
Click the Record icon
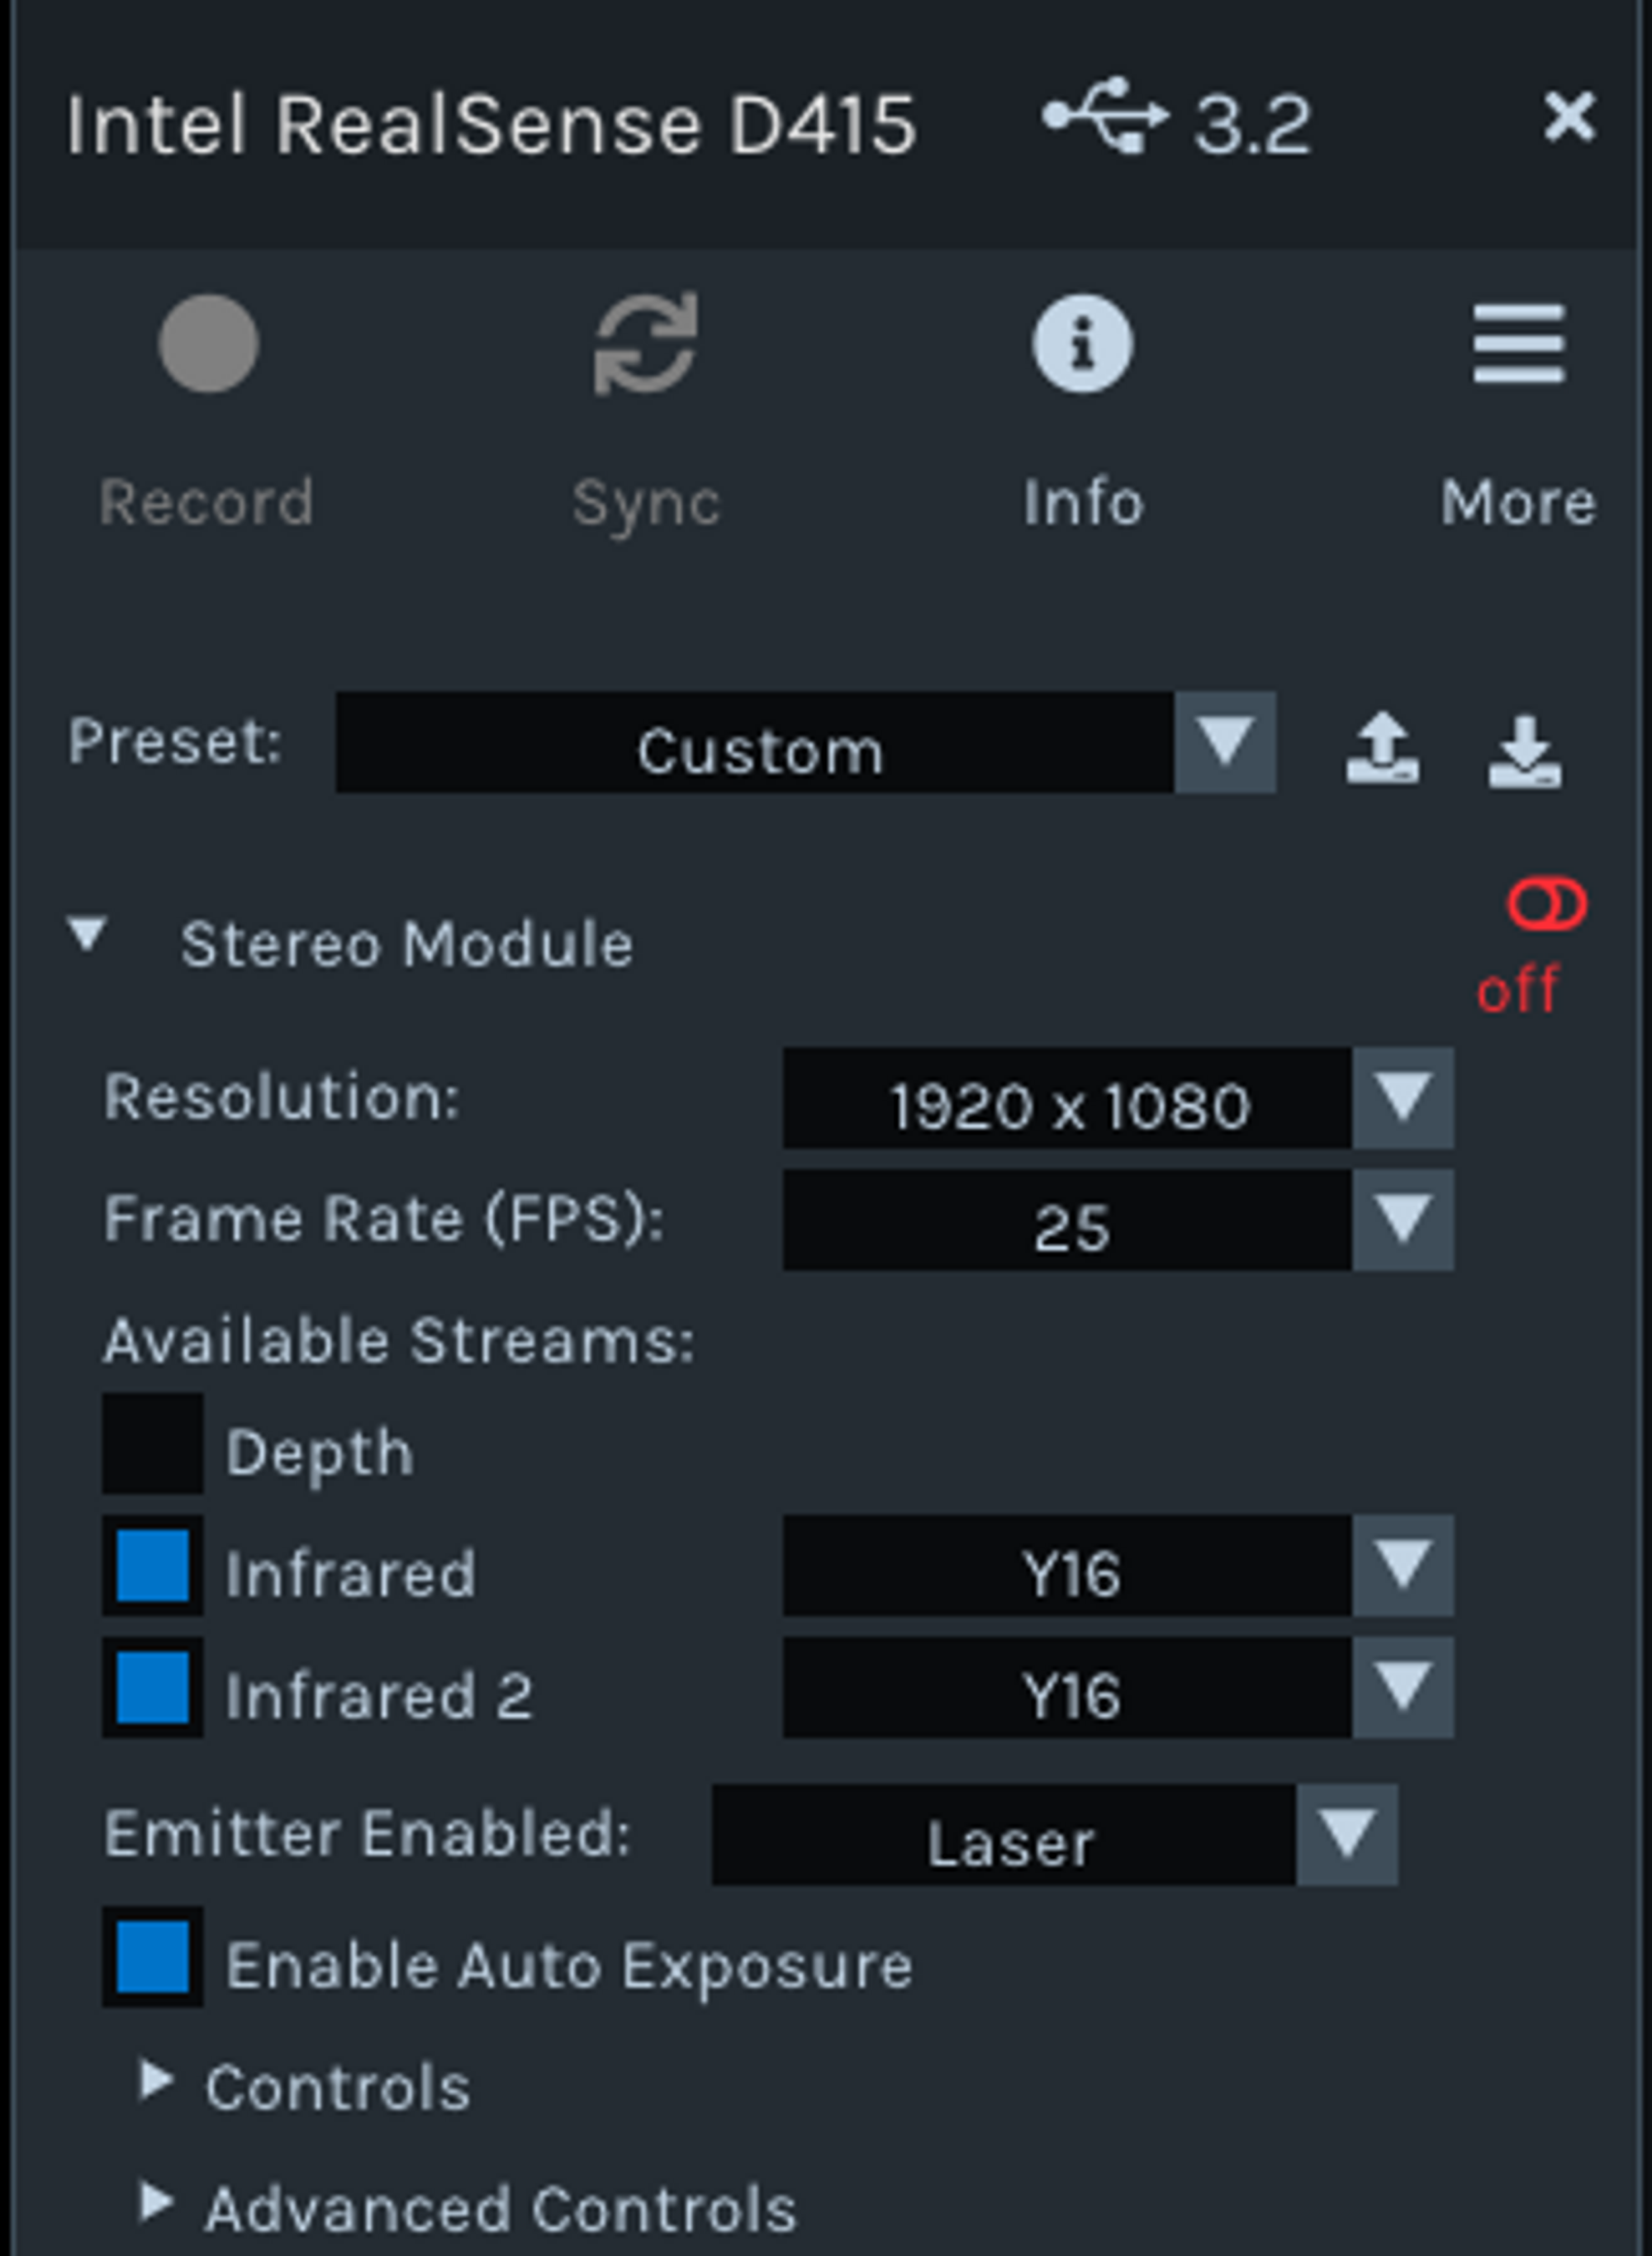pyautogui.click(x=207, y=345)
